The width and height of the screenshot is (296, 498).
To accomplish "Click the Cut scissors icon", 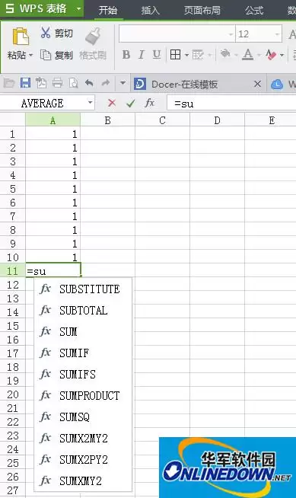I will 46,33.
